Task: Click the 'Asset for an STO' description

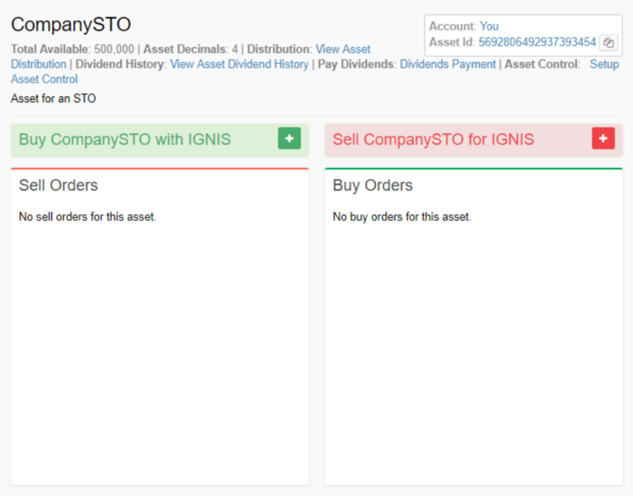Action: 53,99
